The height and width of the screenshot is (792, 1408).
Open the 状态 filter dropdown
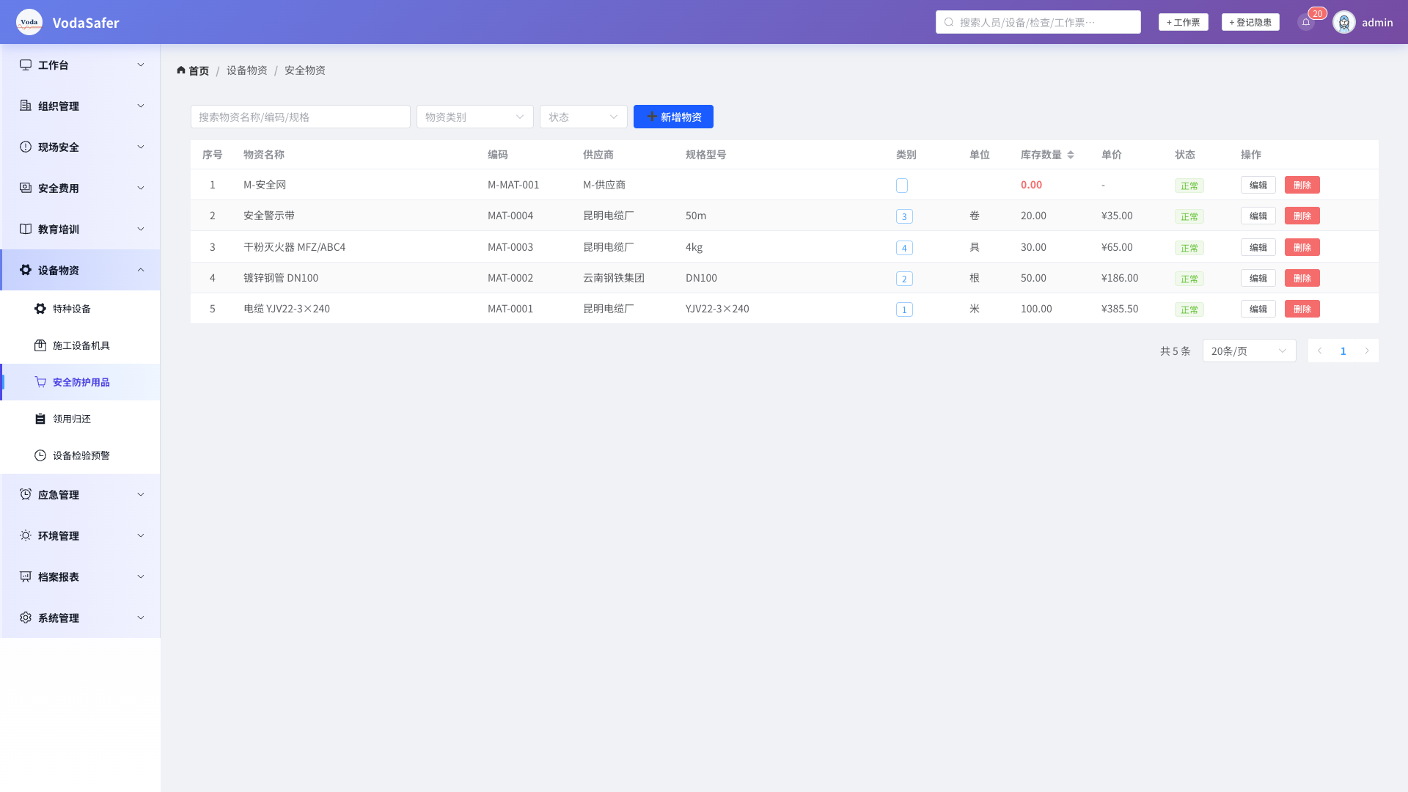(x=584, y=117)
